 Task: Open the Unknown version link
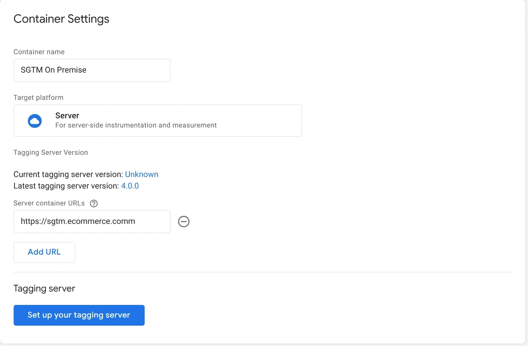141,174
